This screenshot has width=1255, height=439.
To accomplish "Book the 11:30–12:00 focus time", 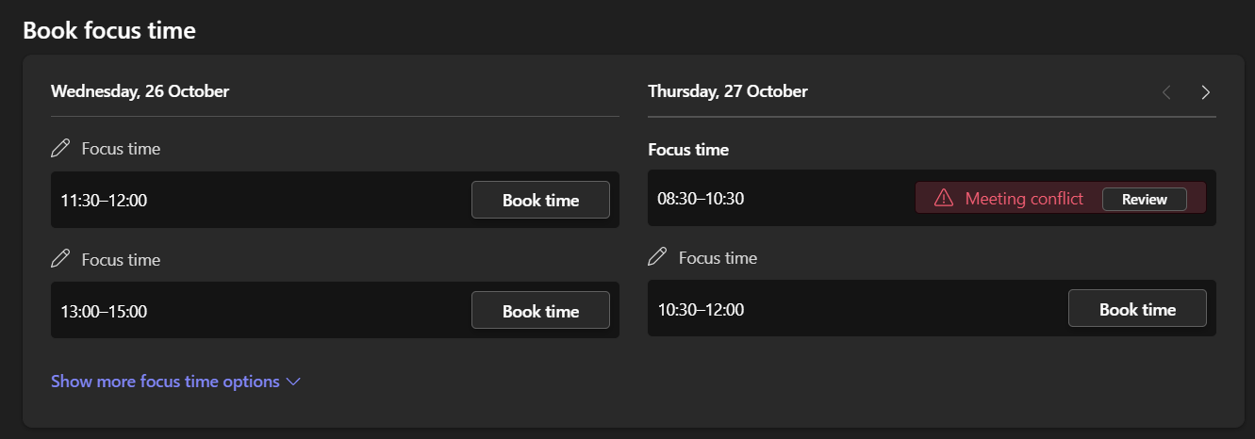I will (540, 200).
